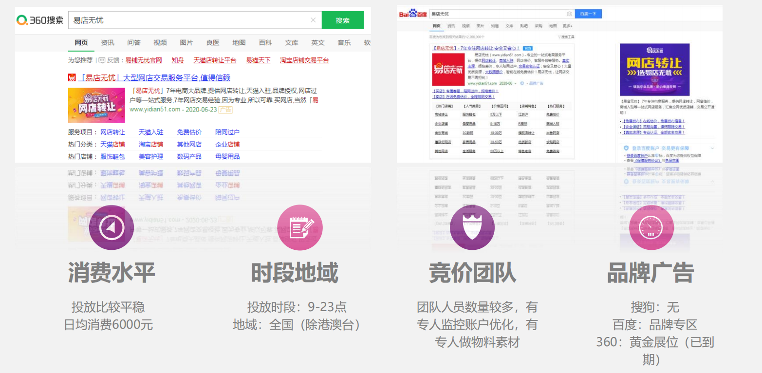Click the camera icon in Baidu search box
The height and width of the screenshot is (373, 762).
tap(569, 14)
